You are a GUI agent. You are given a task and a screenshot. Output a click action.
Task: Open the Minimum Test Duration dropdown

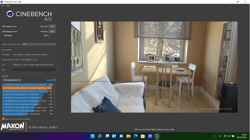(39, 44)
